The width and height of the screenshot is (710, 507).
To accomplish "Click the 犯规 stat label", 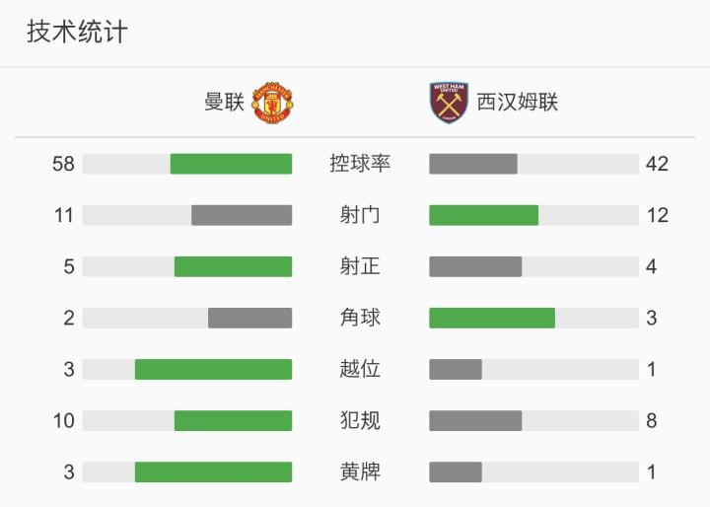I will tap(360, 421).
